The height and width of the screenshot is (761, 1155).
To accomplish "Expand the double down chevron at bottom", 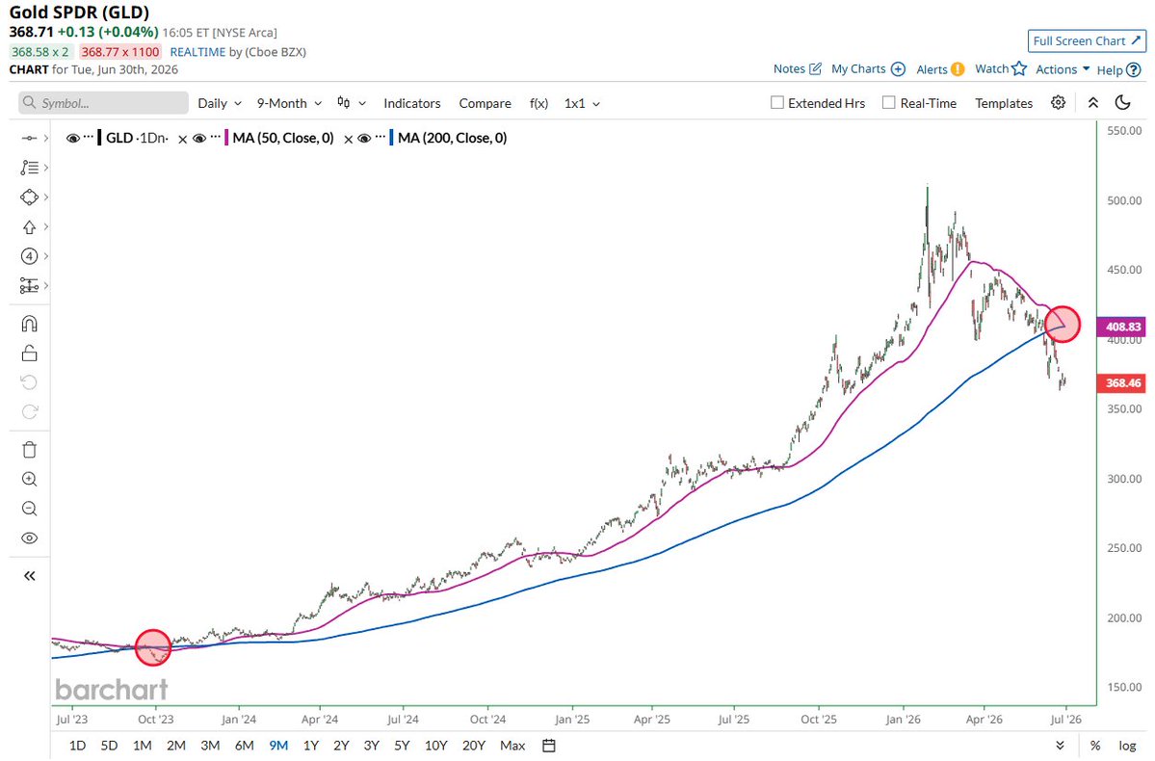I will point(1060,746).
